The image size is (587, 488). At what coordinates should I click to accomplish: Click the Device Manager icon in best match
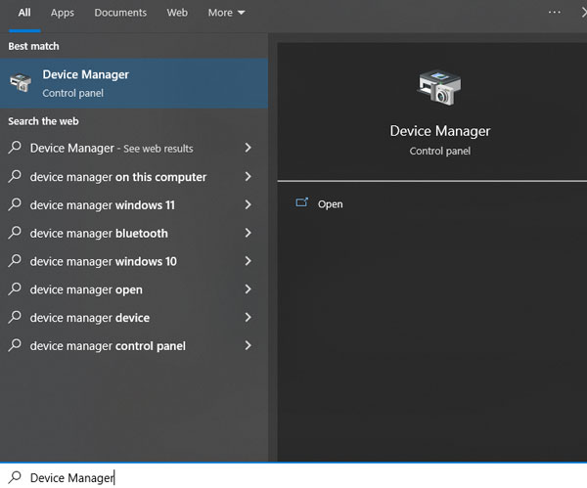(21, 83)
